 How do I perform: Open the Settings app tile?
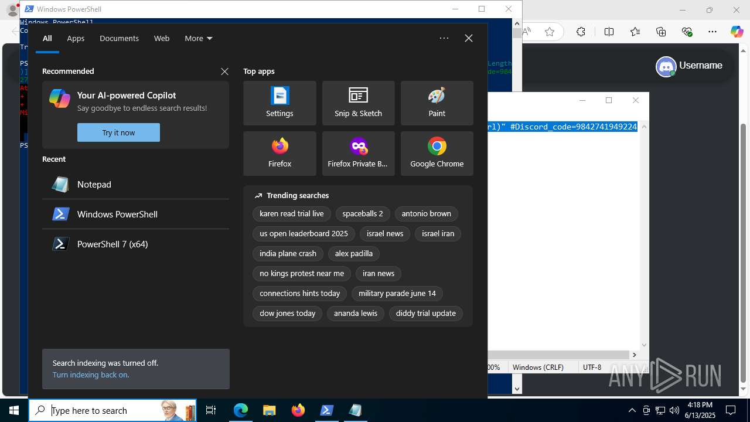[279, 103]
